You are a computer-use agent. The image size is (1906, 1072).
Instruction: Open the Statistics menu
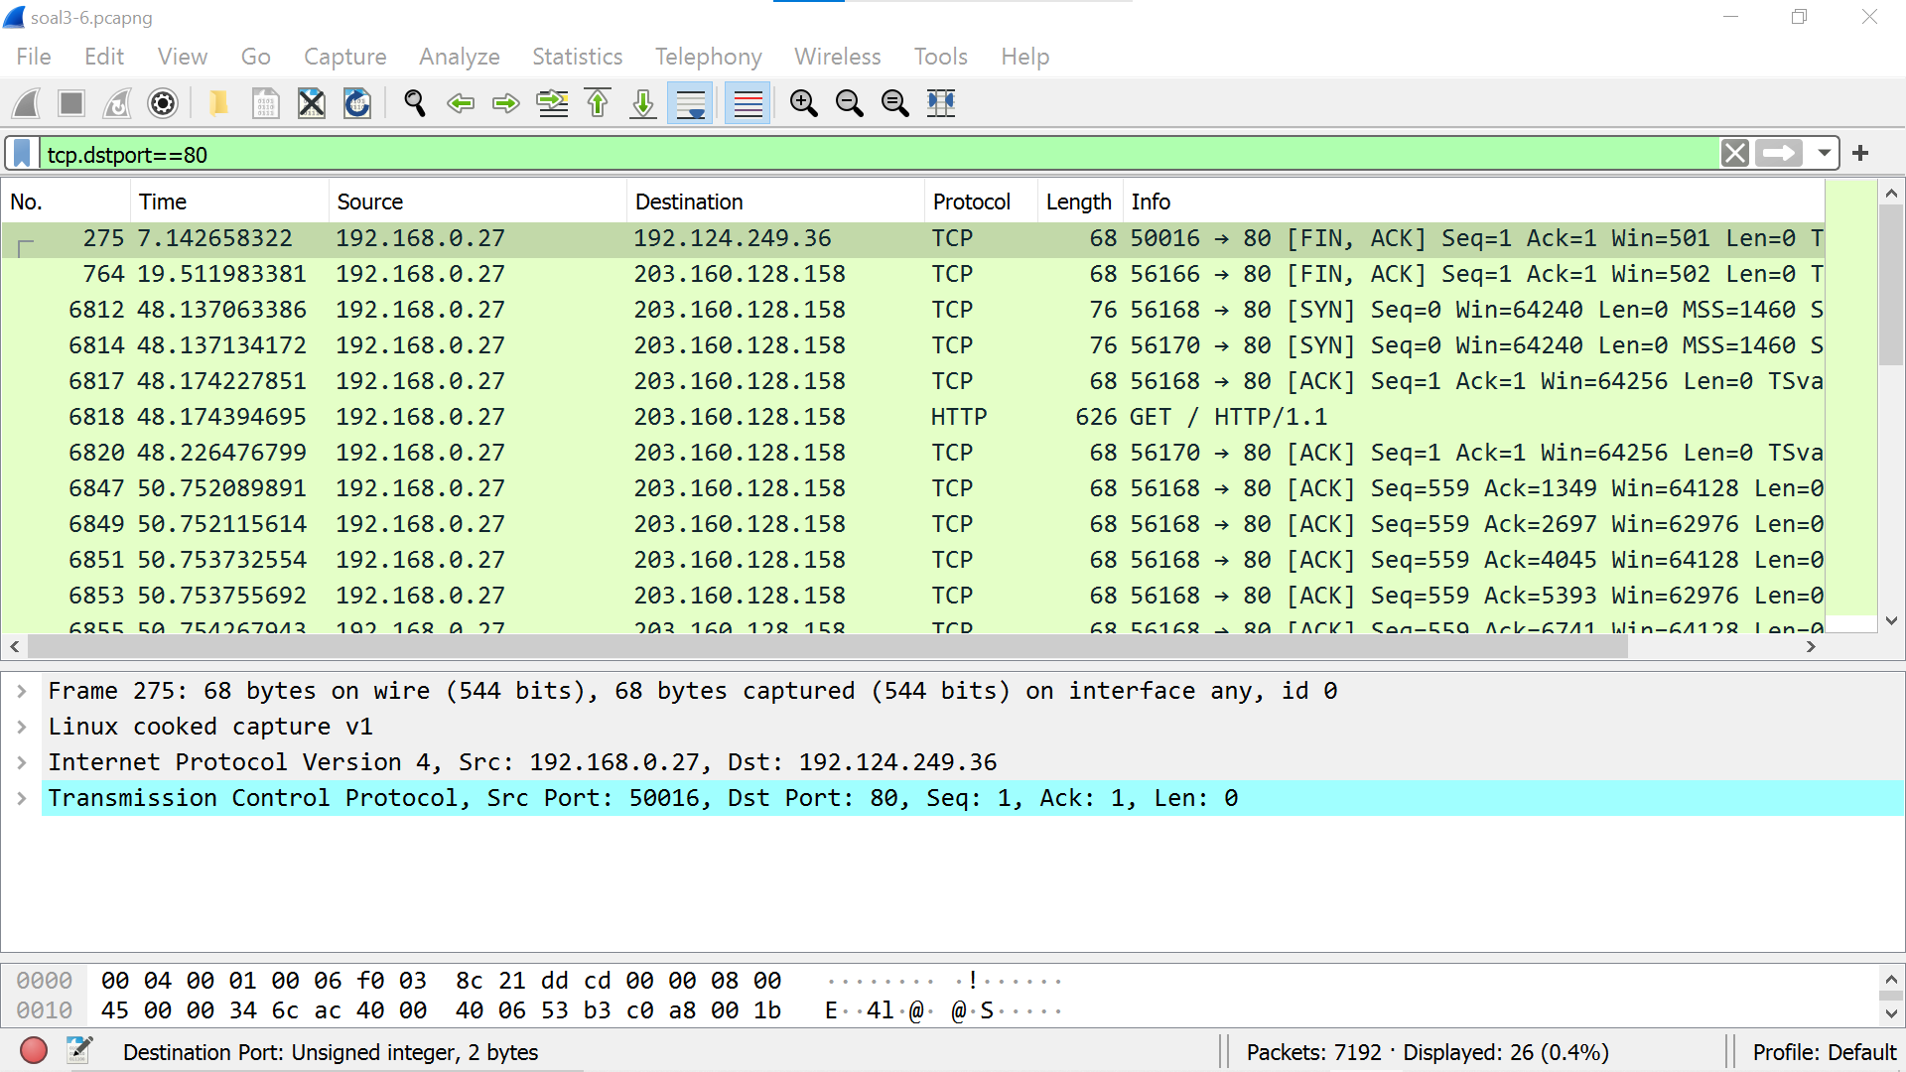577,57
